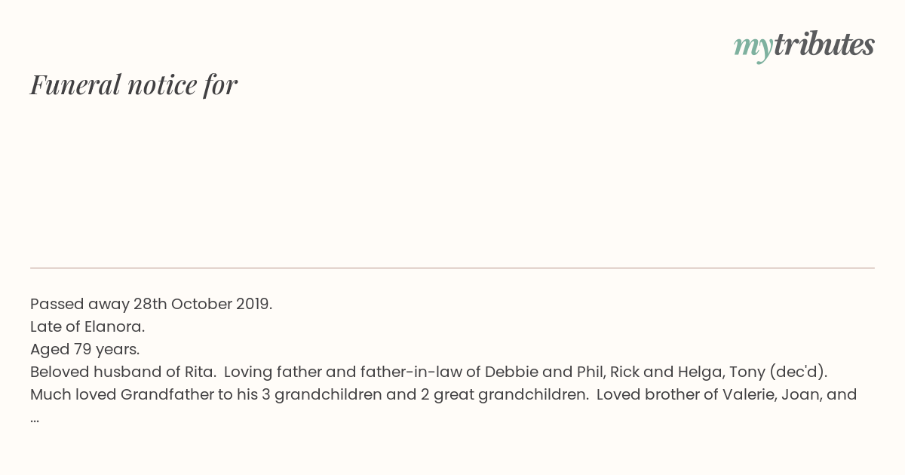Screen dimensions: 905x475
Task: Click the horizontal divider line
Action: click(452, 268)
